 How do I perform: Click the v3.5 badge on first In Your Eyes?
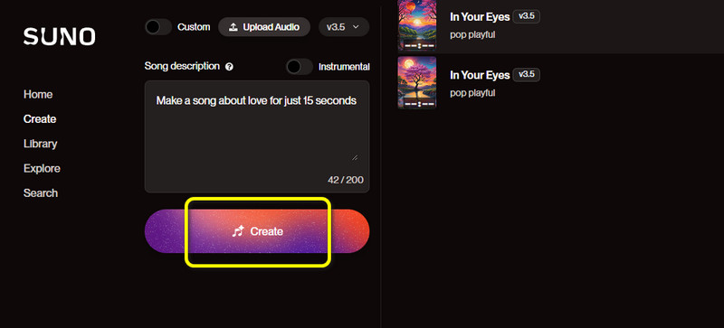click(526, 16)
